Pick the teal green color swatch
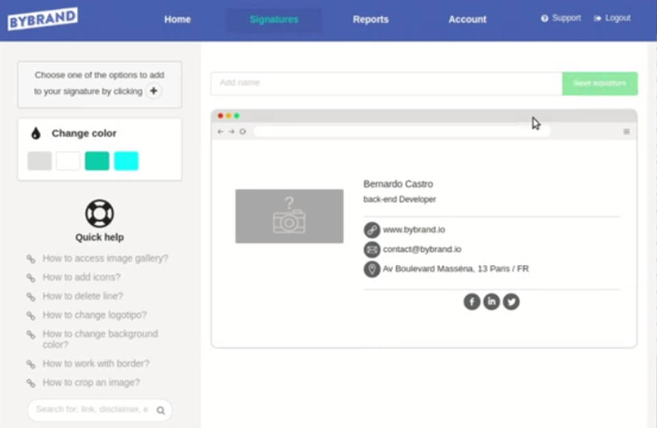Screen dimensions: 657x428 point(97,161)
